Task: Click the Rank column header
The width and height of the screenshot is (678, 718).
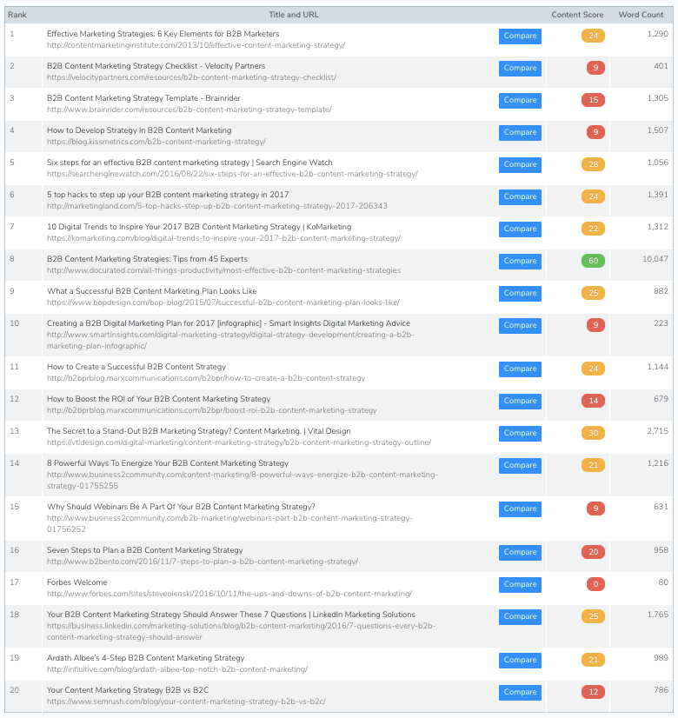Action: pyautogui.click(x=17, y=15)
